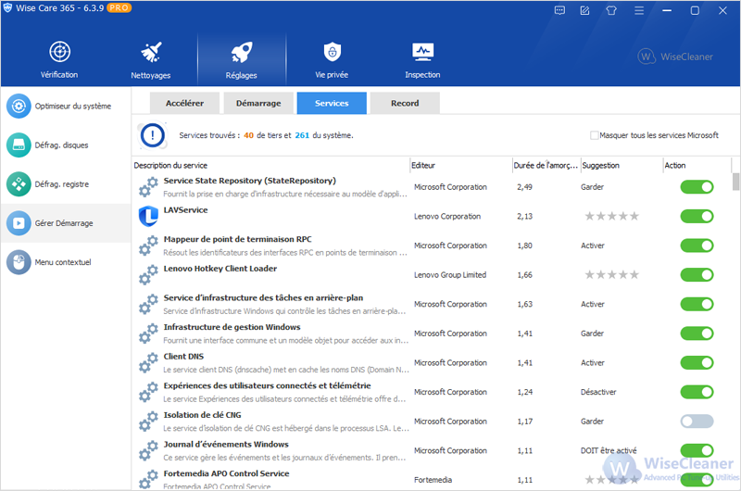Open the Vérification section
The image size is (741, 491).
(59, 60)
